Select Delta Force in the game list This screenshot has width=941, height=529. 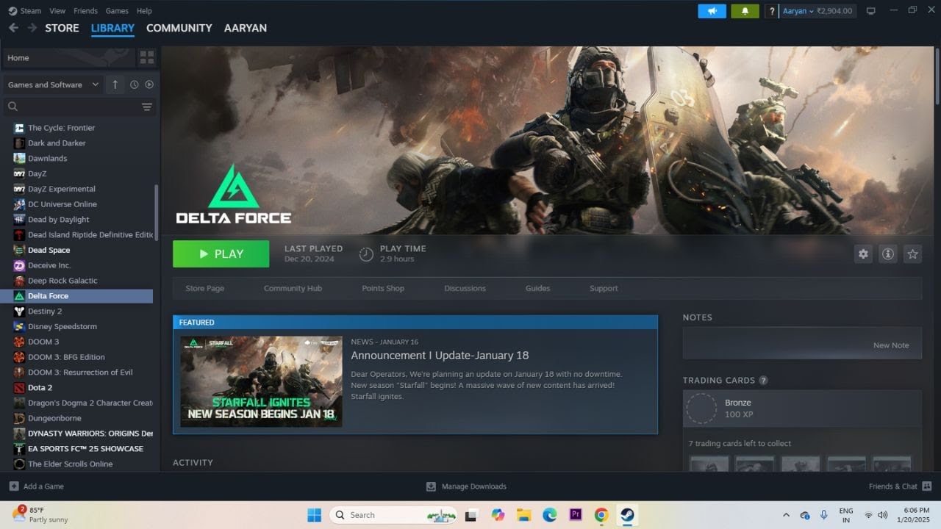click(x=76, y=295)
